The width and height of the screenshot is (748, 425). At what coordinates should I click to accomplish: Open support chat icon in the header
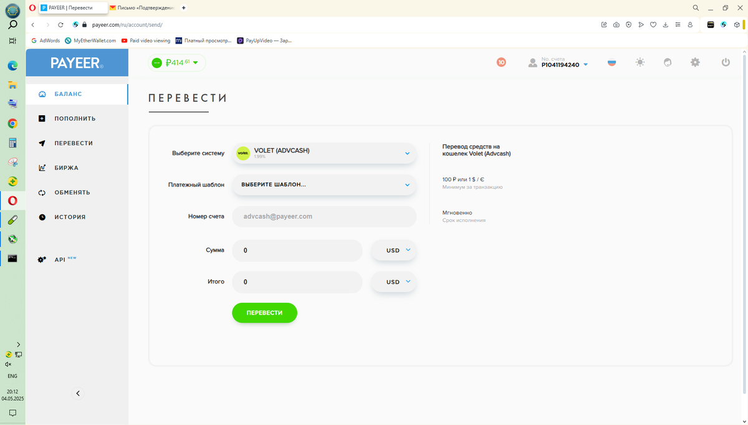click(x=667, y=62)
